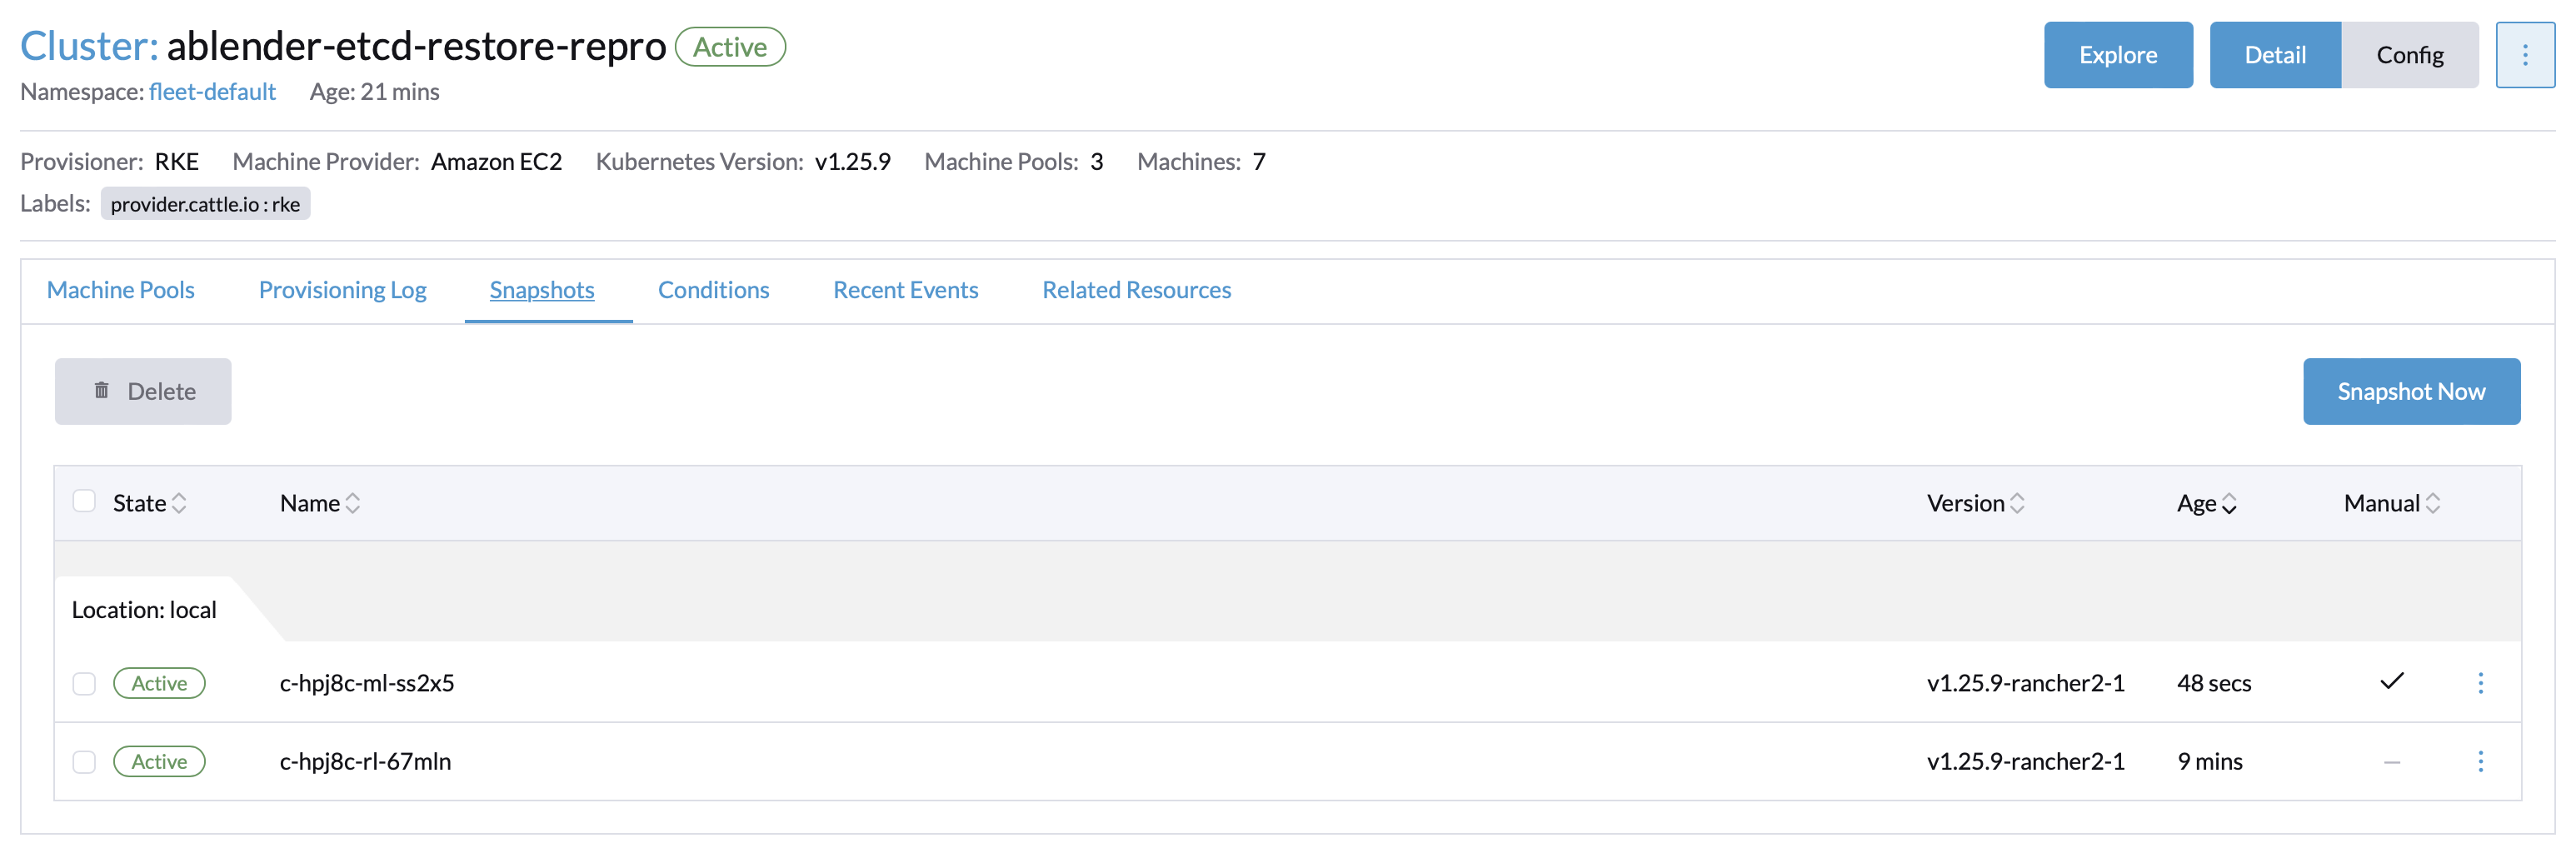Sort snapshots by the State column
The height and width of the screenshot is (853, 2576).
tap(180, 503)
